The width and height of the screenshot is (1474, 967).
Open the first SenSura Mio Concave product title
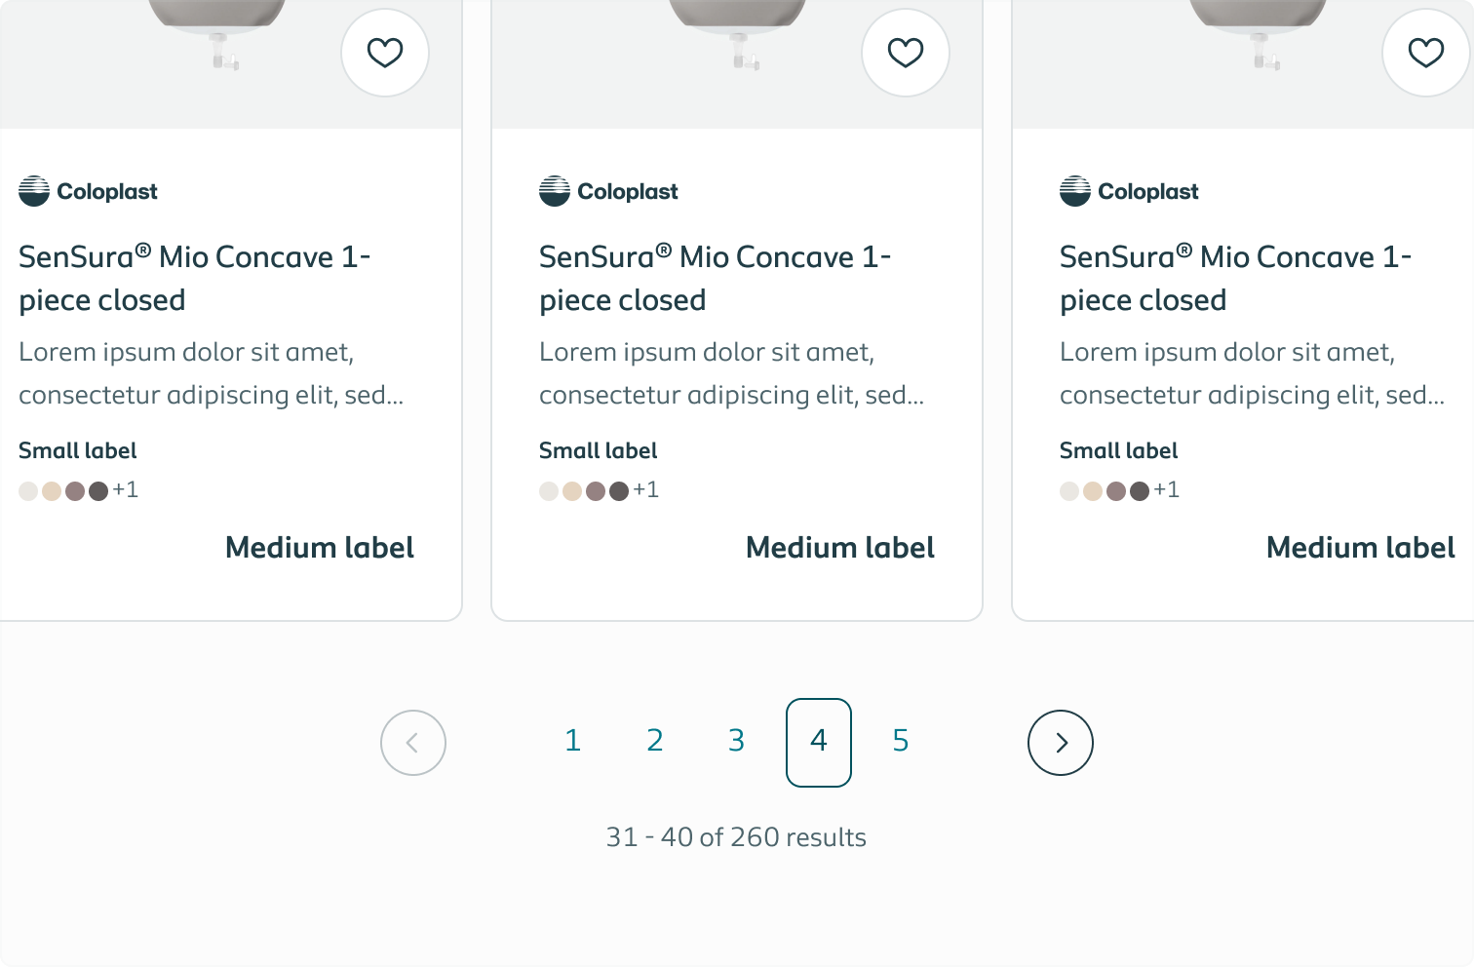tap(194, 278)
